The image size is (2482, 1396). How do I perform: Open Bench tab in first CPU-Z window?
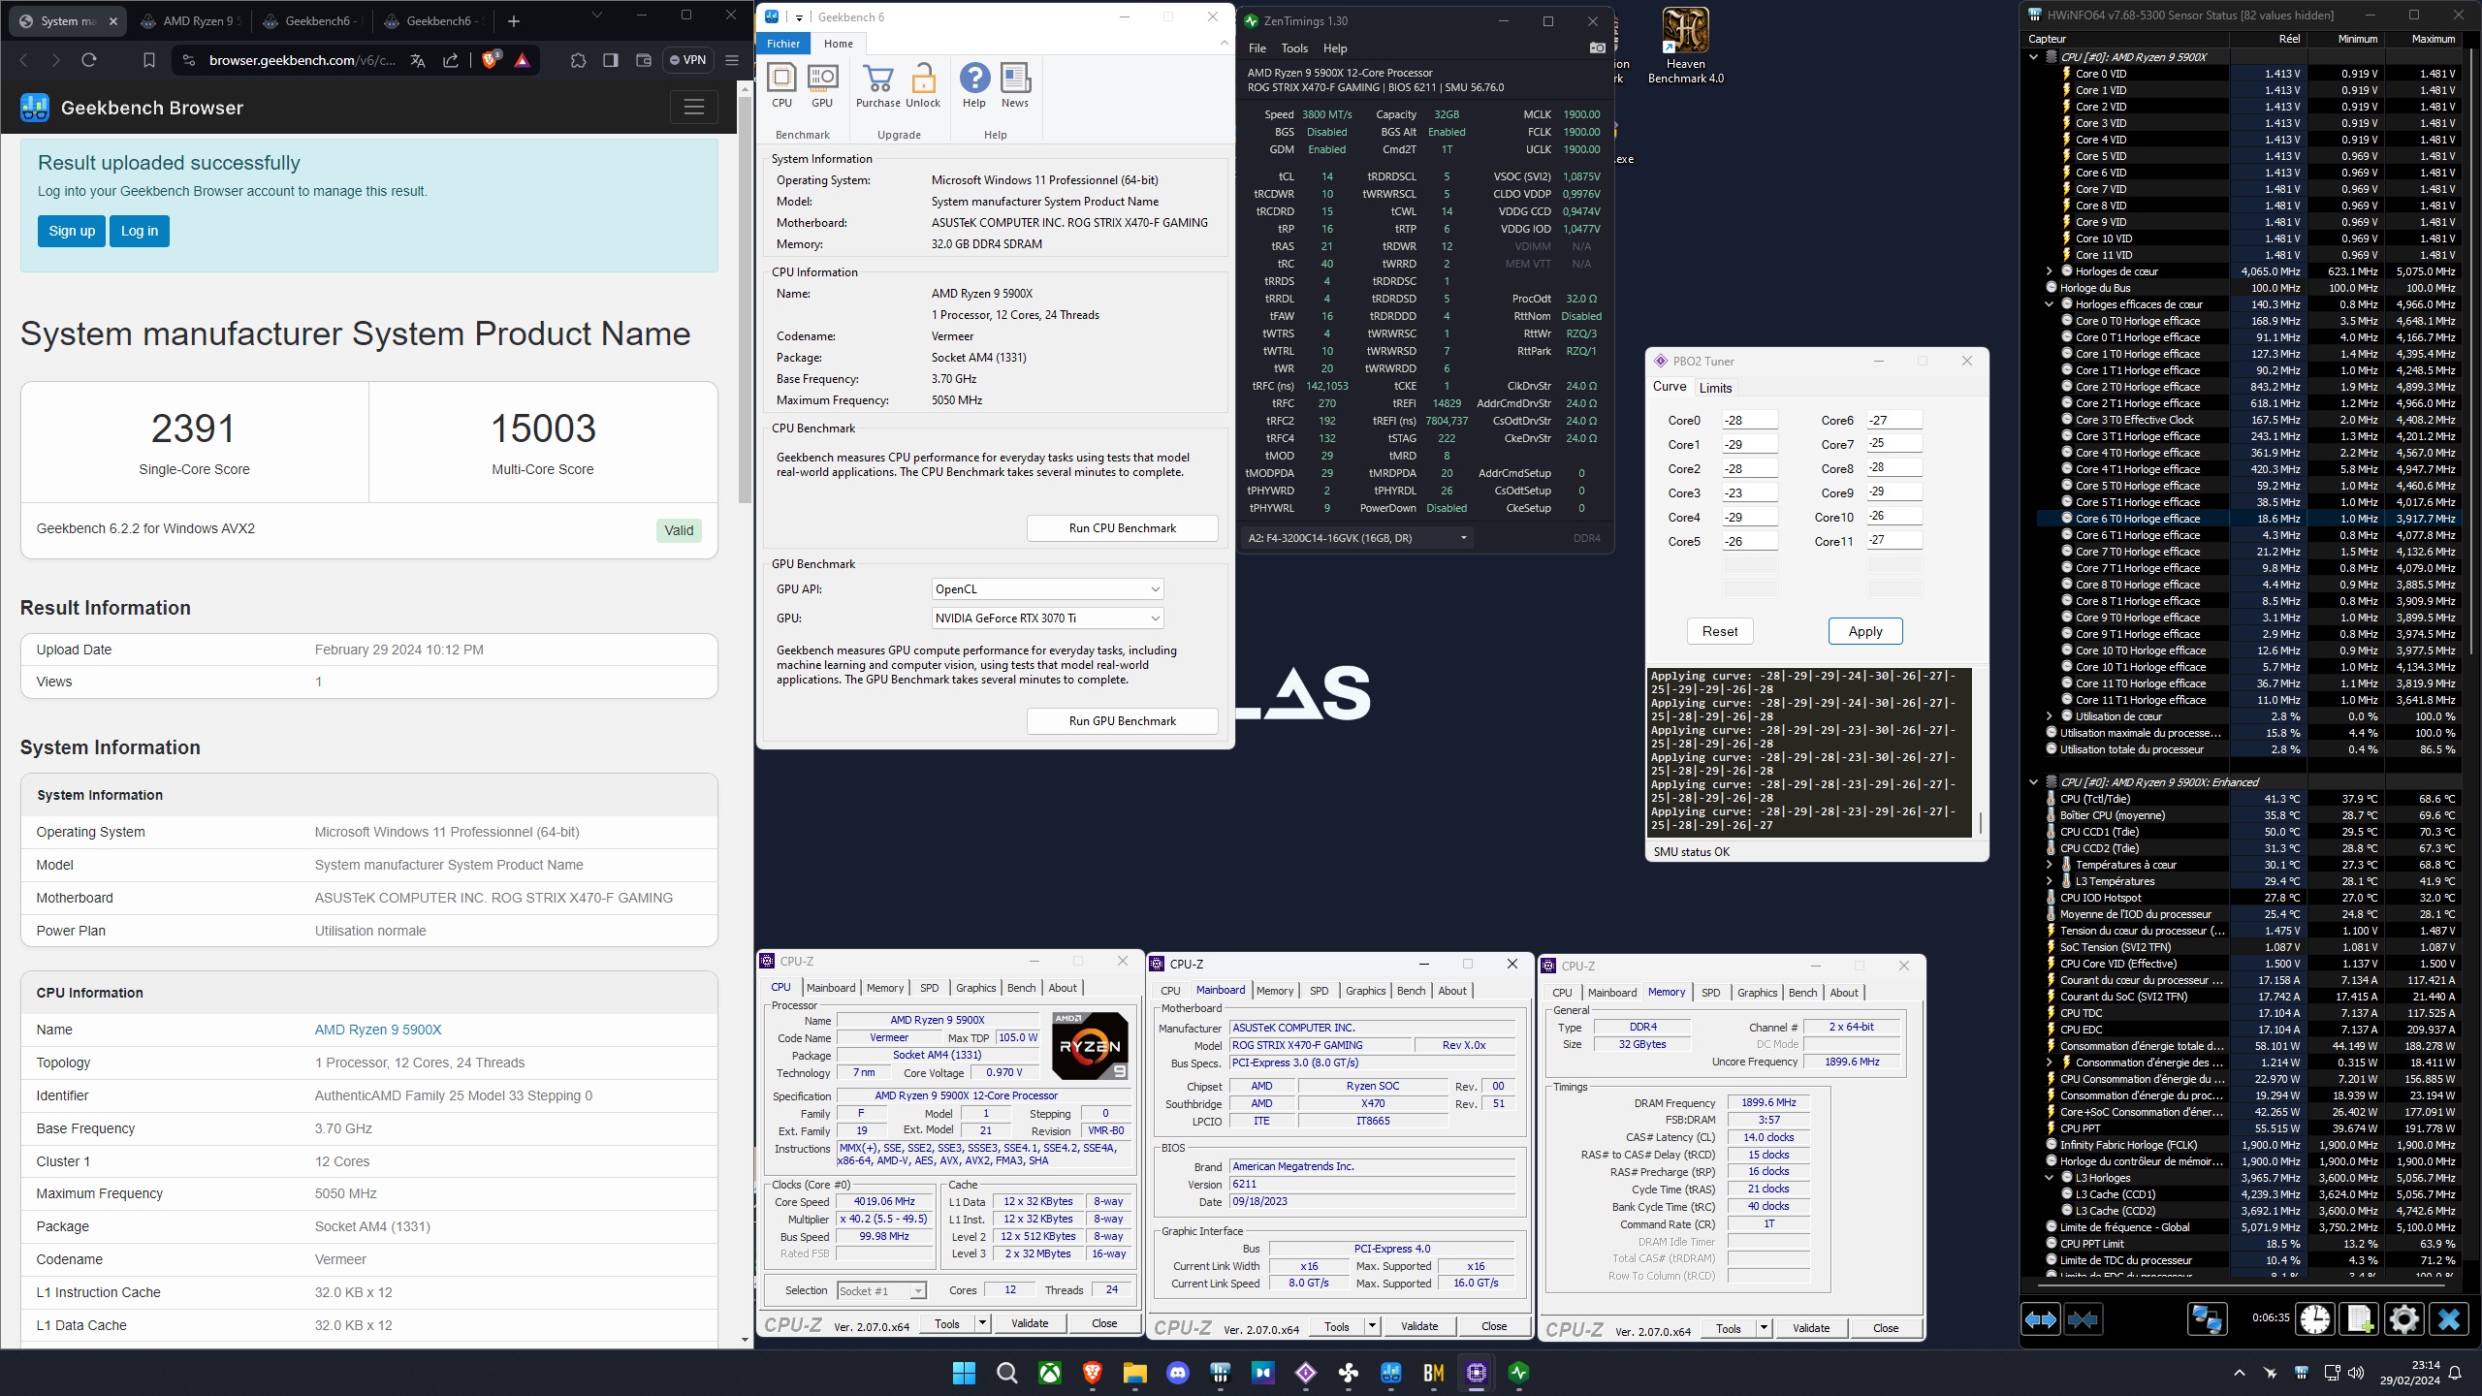(x=1021, y=988)
